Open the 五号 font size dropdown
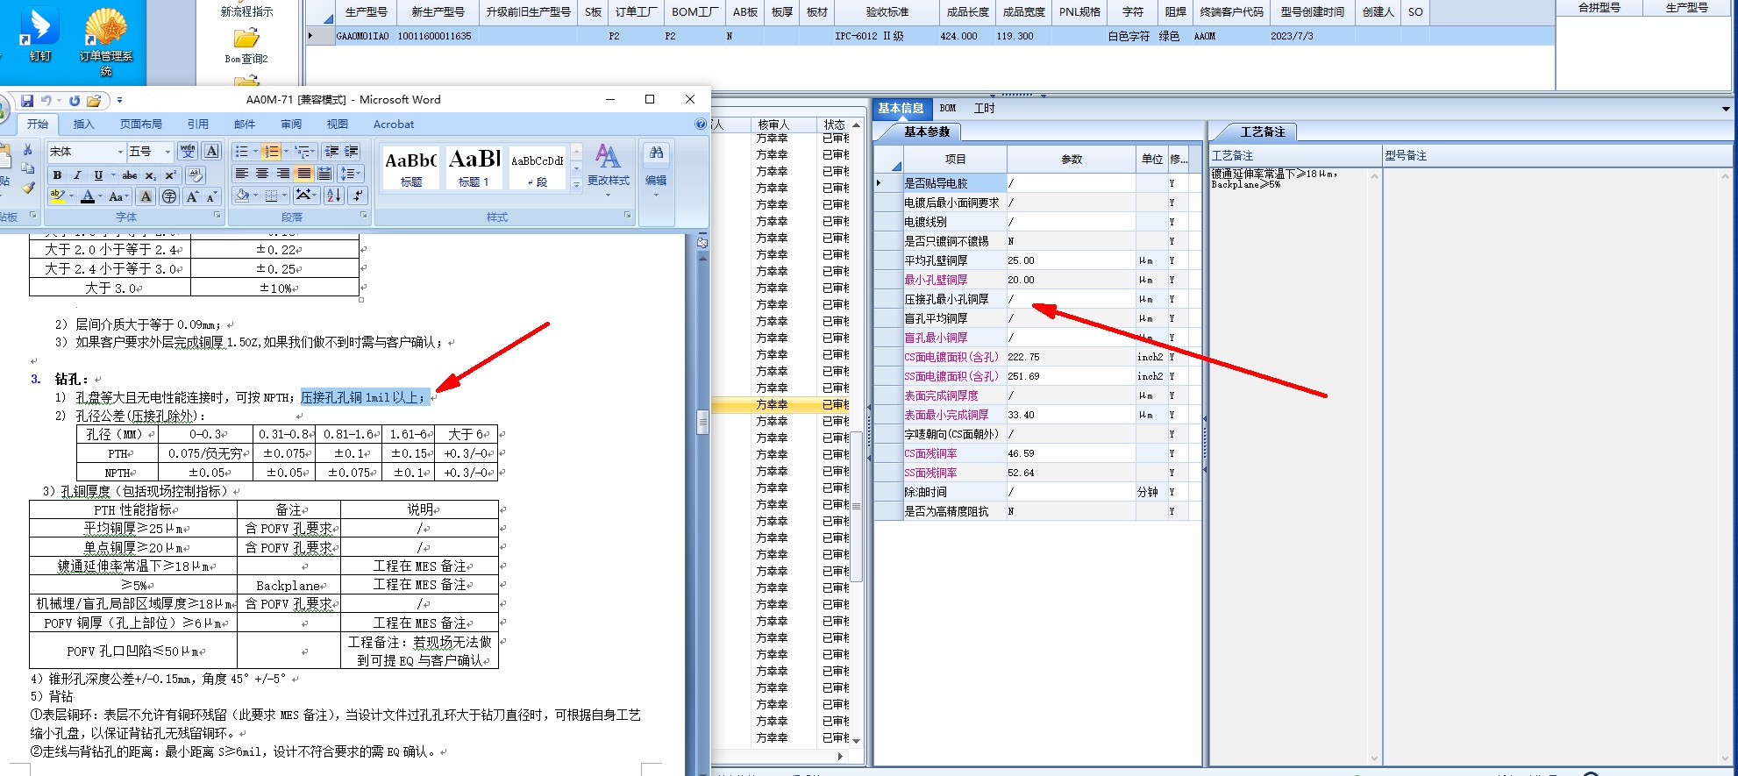1738x776 pixels. (x=167, y=152)
